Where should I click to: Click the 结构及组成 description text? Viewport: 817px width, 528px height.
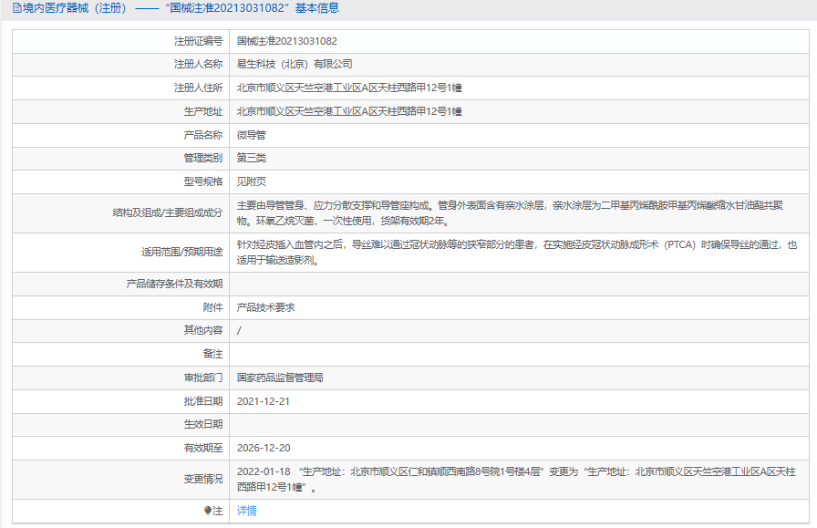click(509, 212)
